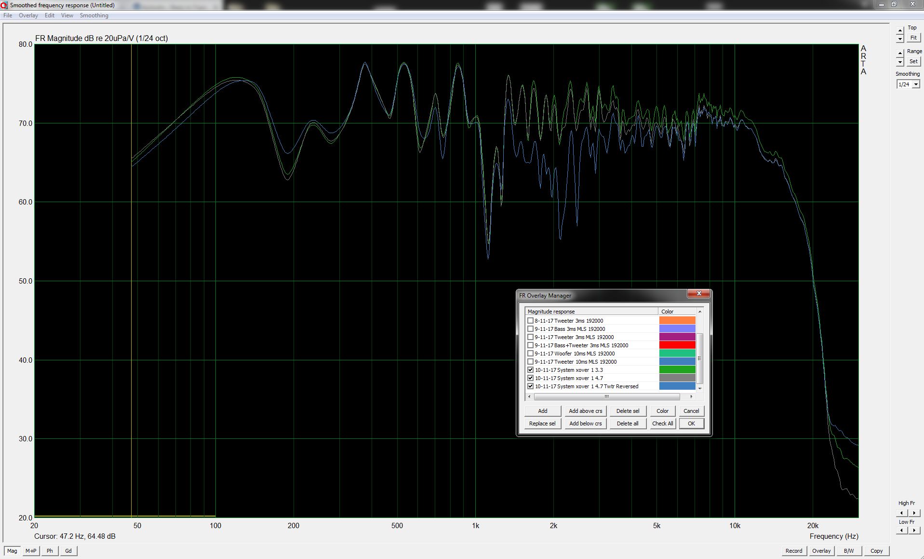Viewport: 924px width, 559px height.
Task: Click Check All button
Action: pyautogui.click(x=662, y=423)
